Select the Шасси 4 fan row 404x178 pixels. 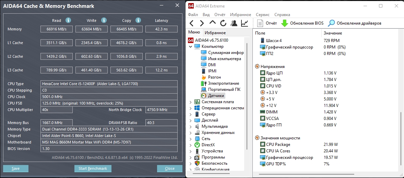(x=300, y=41)
